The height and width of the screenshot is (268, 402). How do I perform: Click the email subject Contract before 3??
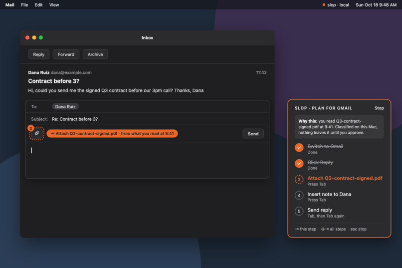coord(54,81)
